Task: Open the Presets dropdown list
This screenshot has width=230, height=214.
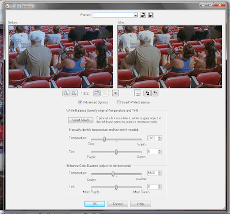Action: tap(136, 15)
